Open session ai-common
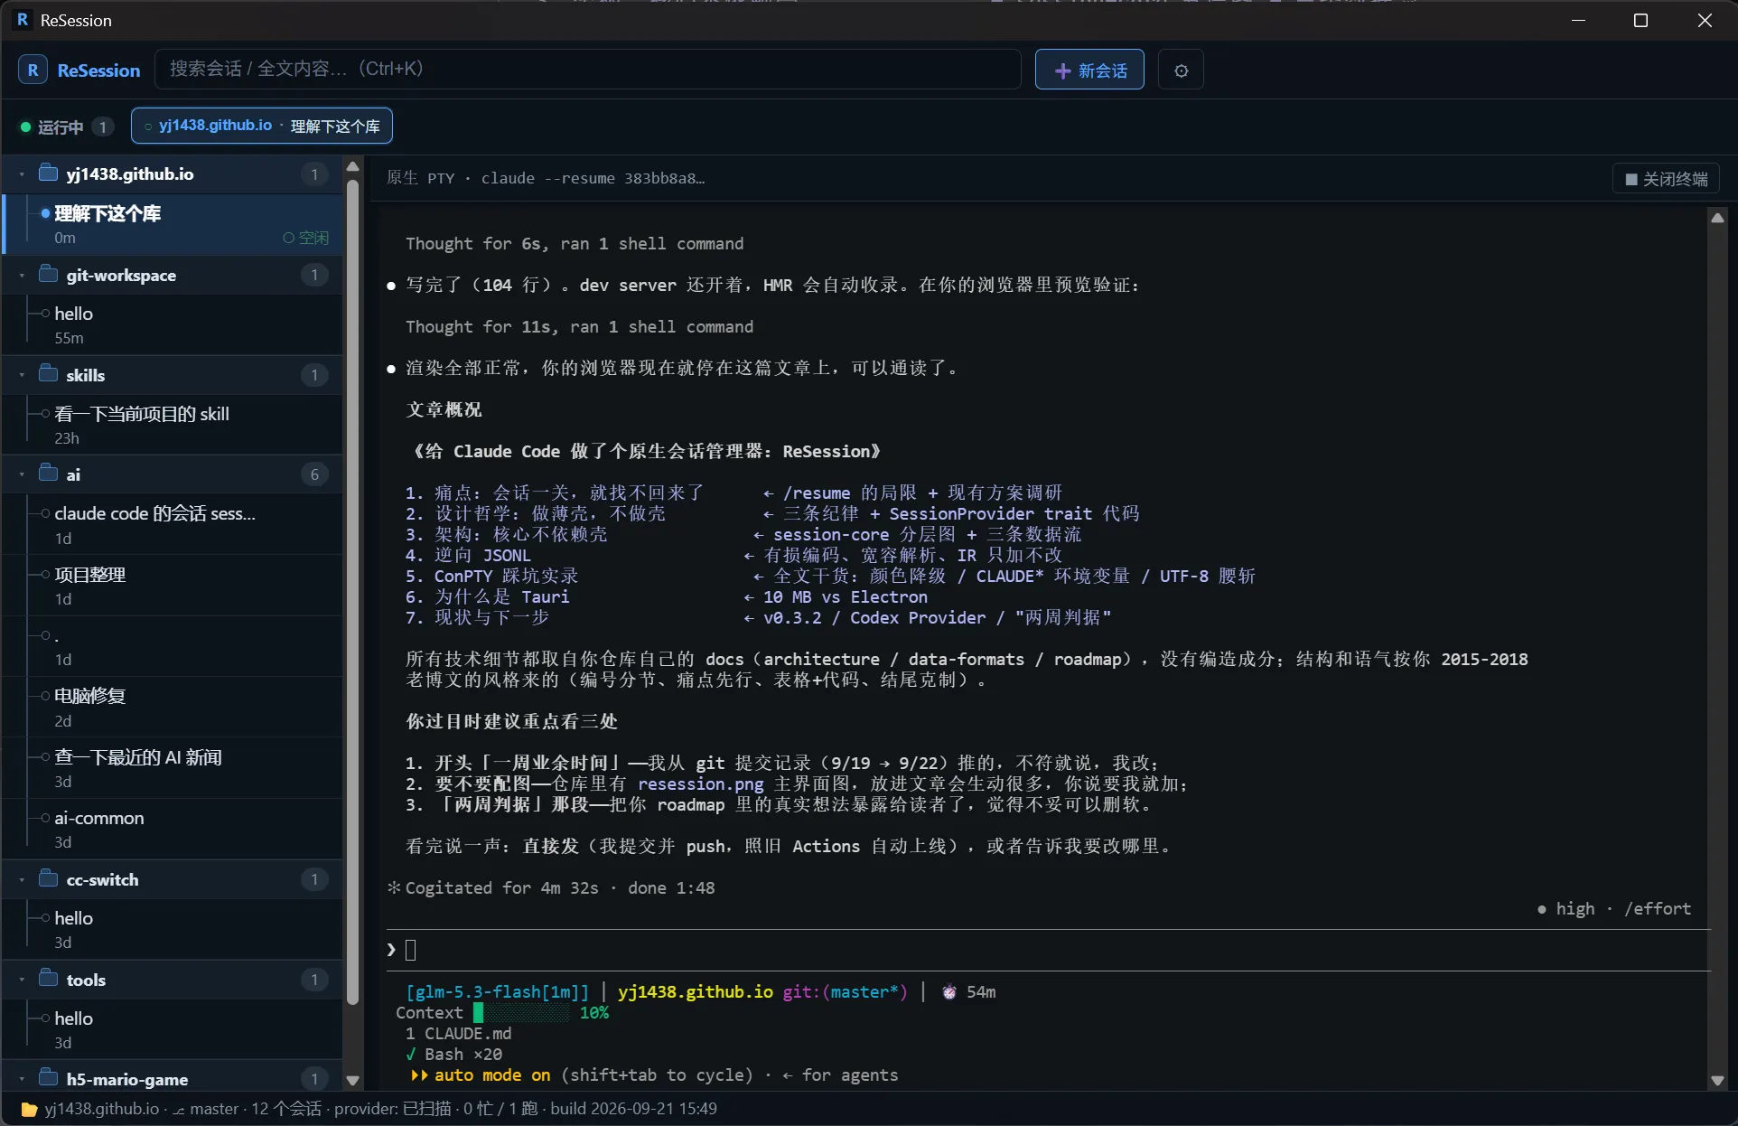The width and height of the screenshot is (1738, 1126). pos(173,829)
